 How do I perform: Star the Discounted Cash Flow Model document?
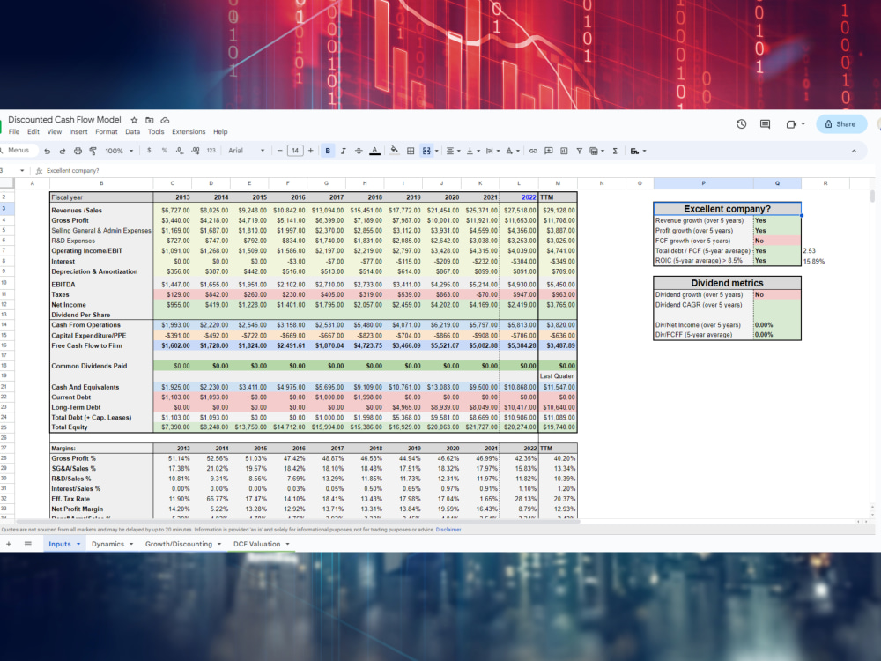coord(134,120)
